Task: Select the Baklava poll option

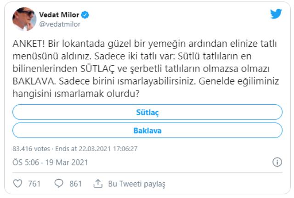Action: [147, 130]
